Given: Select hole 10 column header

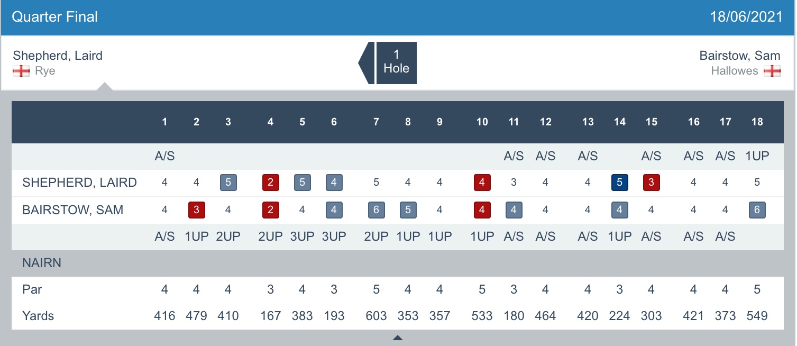Looking at the screenshot, I should (482, 122).
